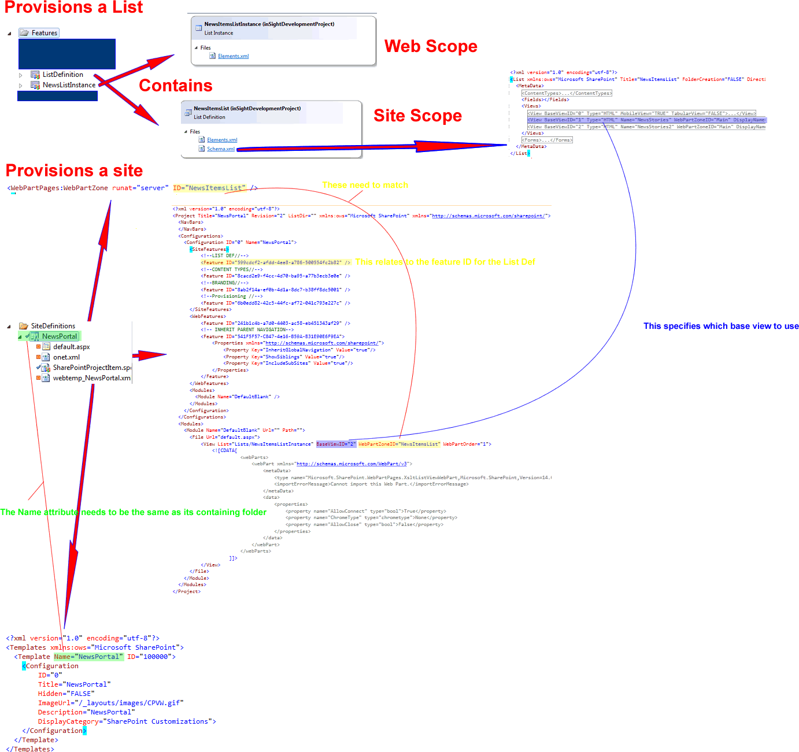Collapse the SiteDefinitions tree node
Viewport: 799px width, 752px height.
(x=9, y=327)
